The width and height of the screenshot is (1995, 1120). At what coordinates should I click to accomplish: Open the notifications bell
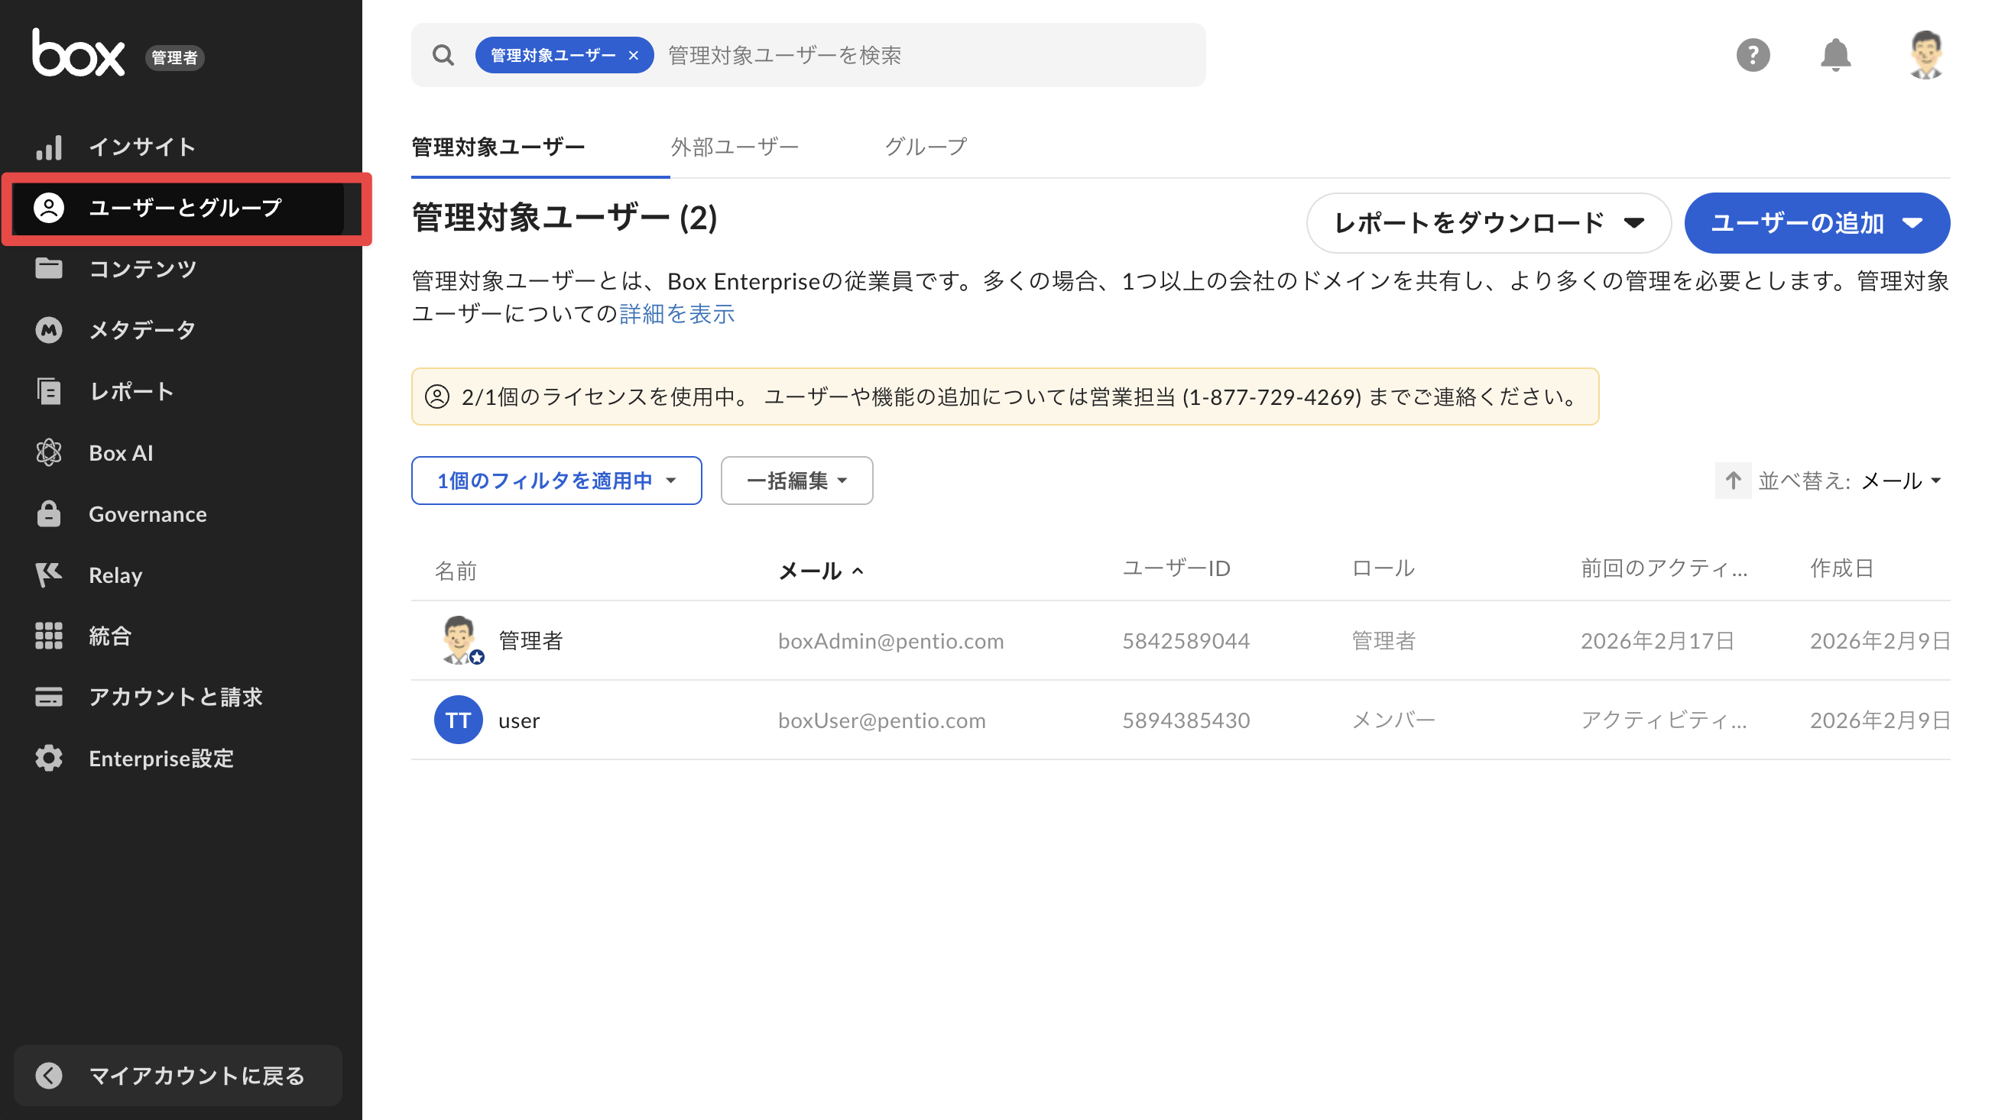pyautogui.click(x=1835, y=55)
